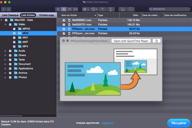Switch to icon grid view

58,9
